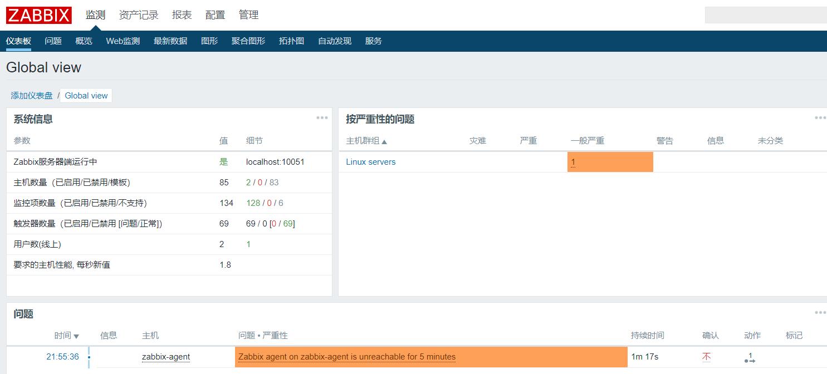Viewport: 827px width, 374px height.
Task: Open the 图形 submenu tab
Action: 209,41
